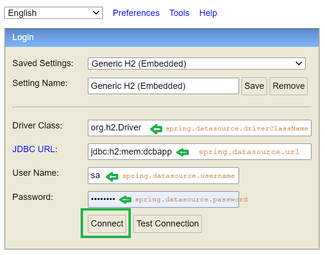Click the green arrow beside org.h2.Driver

(x=156, y=128)
